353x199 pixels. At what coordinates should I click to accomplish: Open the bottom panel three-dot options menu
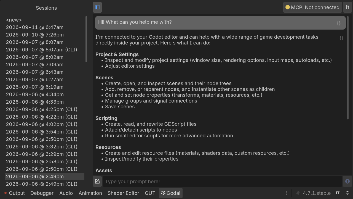click(x=286, y=193)
